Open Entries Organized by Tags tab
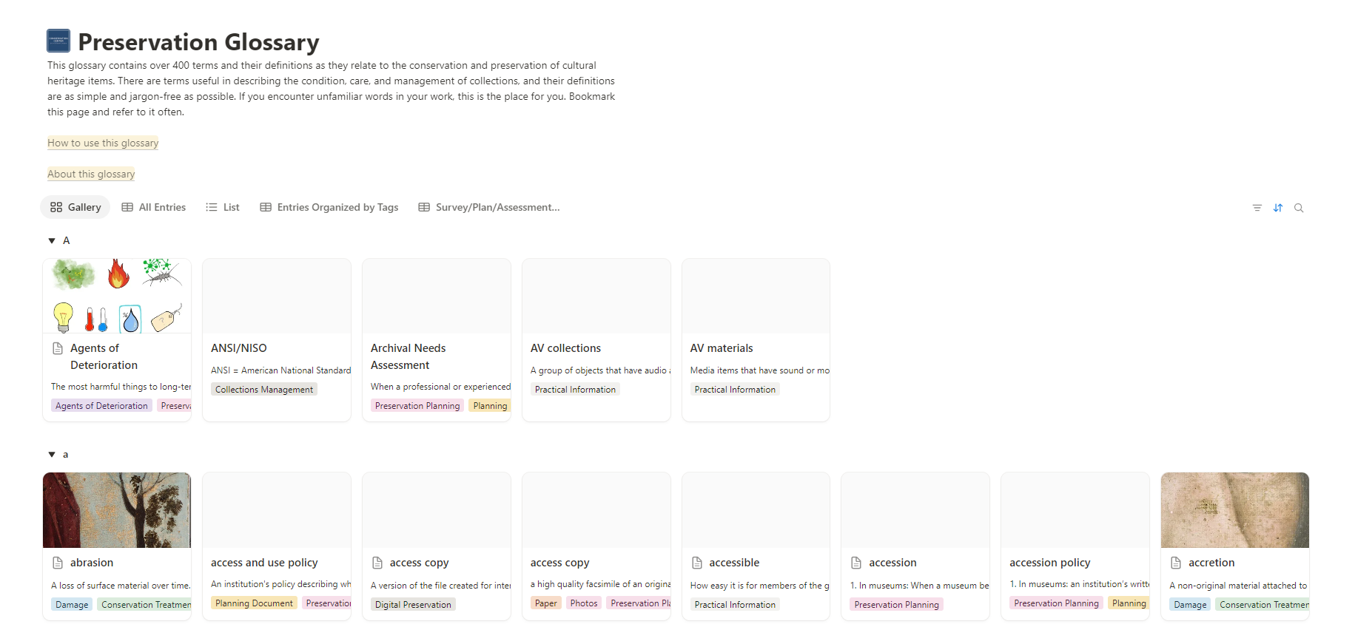This screenshot has width=1355, height=627. 329,207
